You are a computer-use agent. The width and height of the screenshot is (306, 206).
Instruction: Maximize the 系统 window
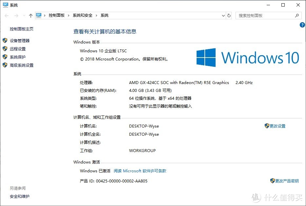click(283, 5)
